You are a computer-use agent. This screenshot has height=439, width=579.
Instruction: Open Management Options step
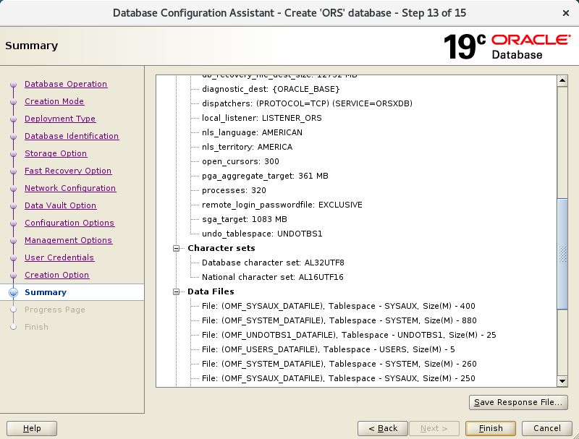[68, 240]
